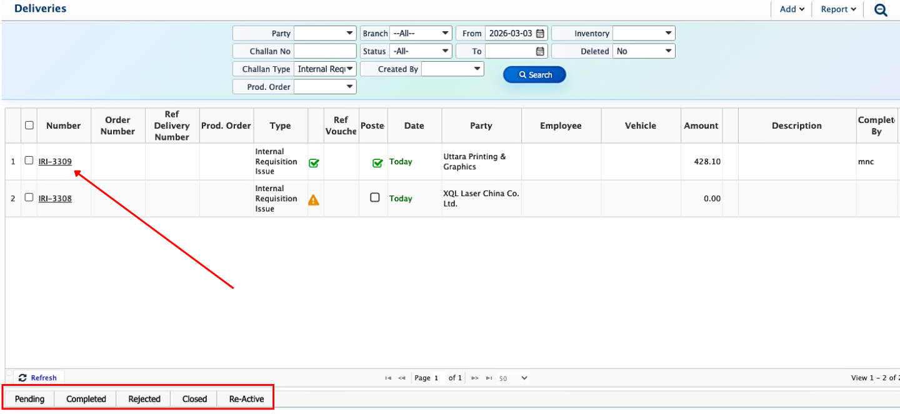Open the Challan Type dropdown
Viewport: 900px width, 414px height.
(325, 69)
